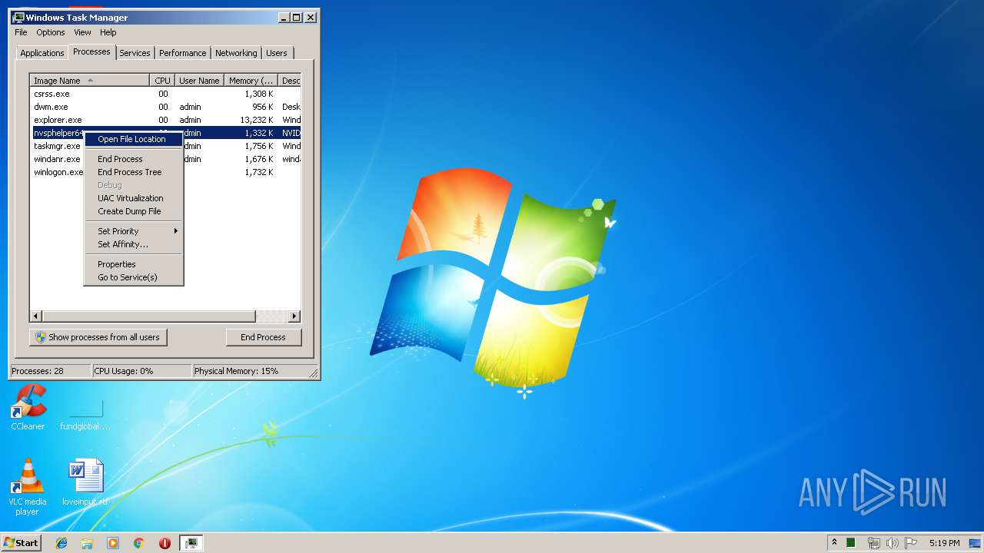Sort by CPU column header

tap(162, 81)
